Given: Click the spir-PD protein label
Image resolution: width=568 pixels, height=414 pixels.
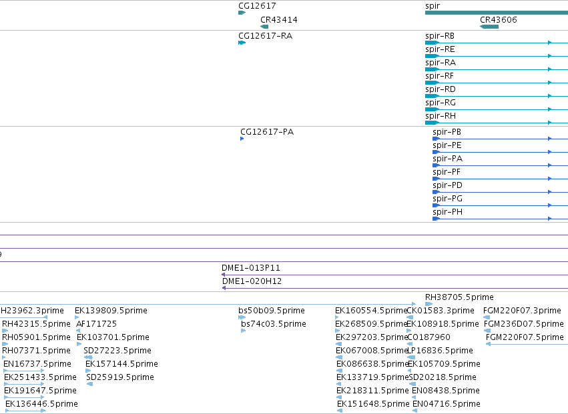Looking at the screenshot, I should click(447, 185).
